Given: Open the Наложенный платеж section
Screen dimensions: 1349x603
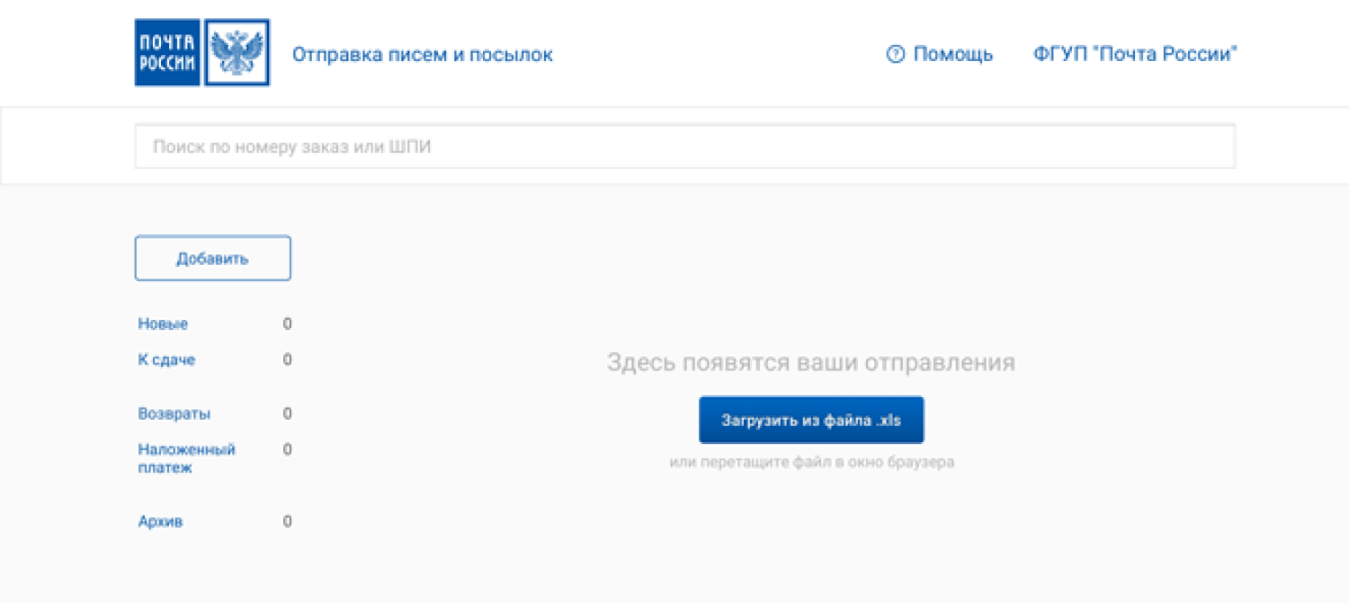Looking at the screenshot, I should tap(186, 458).
